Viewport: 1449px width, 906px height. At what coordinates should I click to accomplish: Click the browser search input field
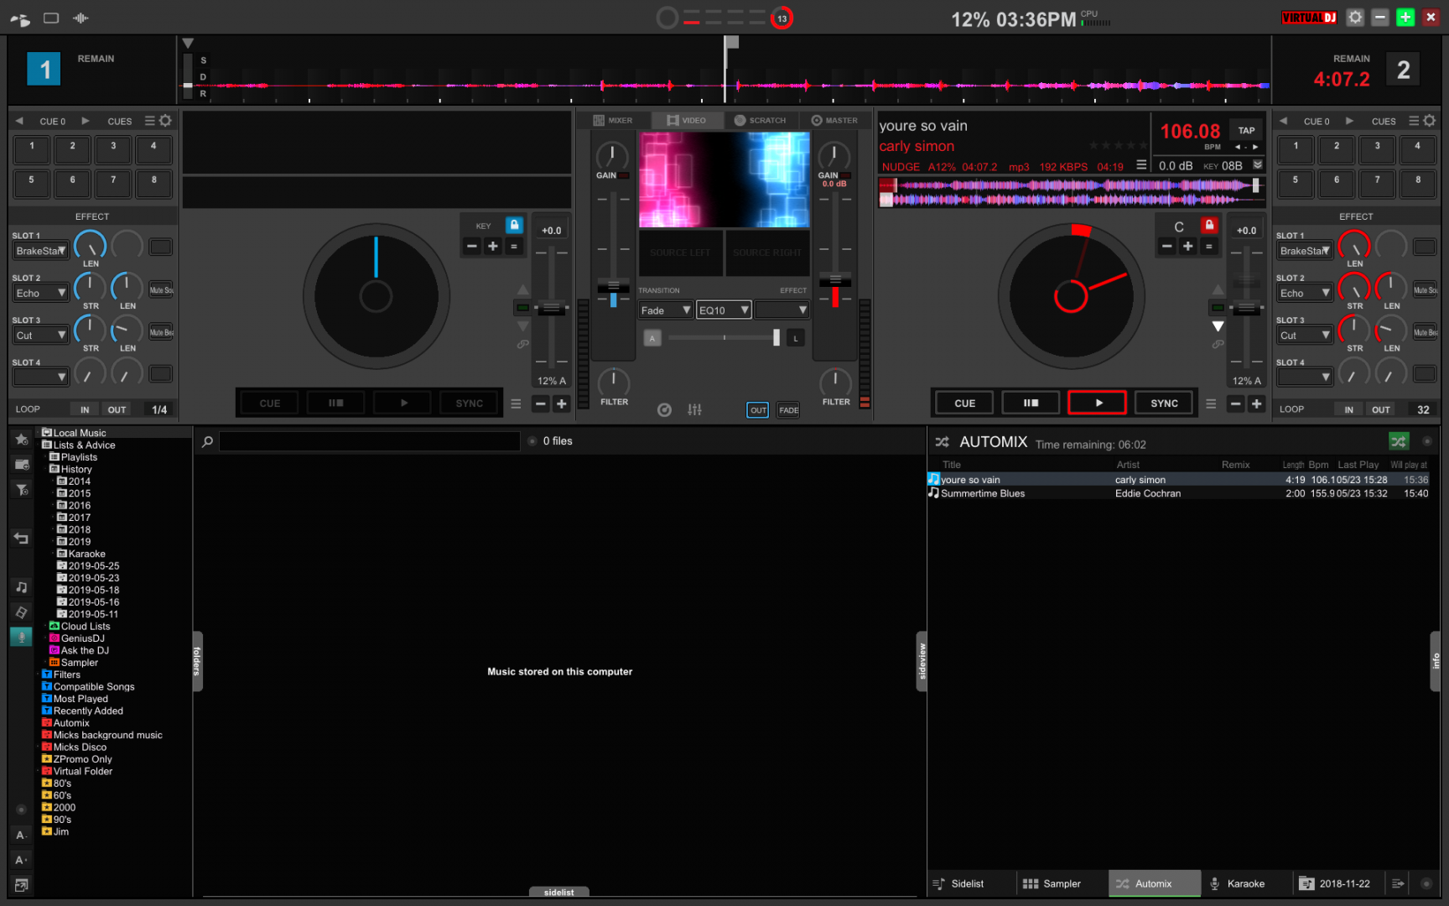[x=369, y=441]
